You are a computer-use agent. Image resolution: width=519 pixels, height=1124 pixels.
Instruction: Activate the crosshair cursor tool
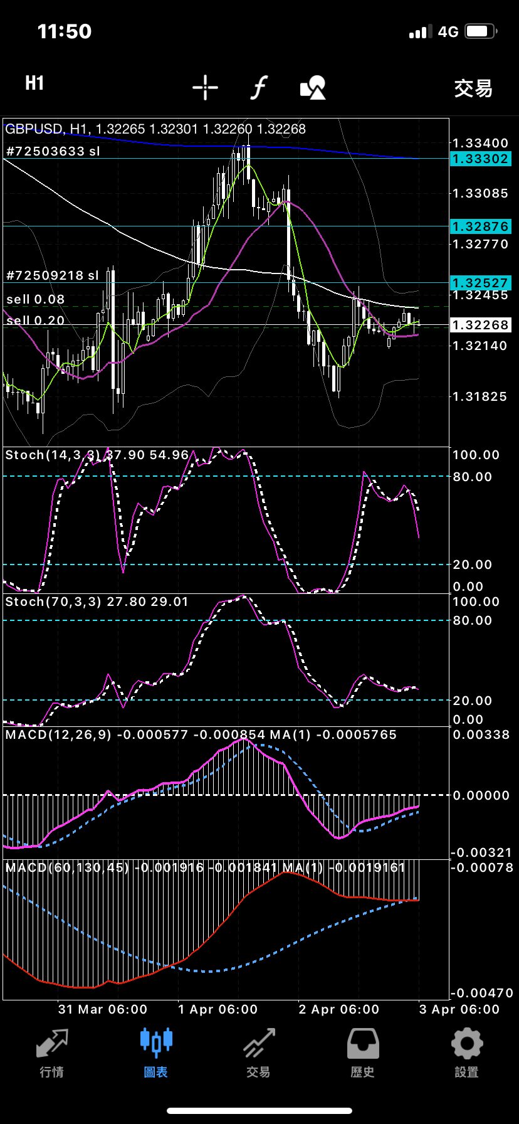coord(205,88)
